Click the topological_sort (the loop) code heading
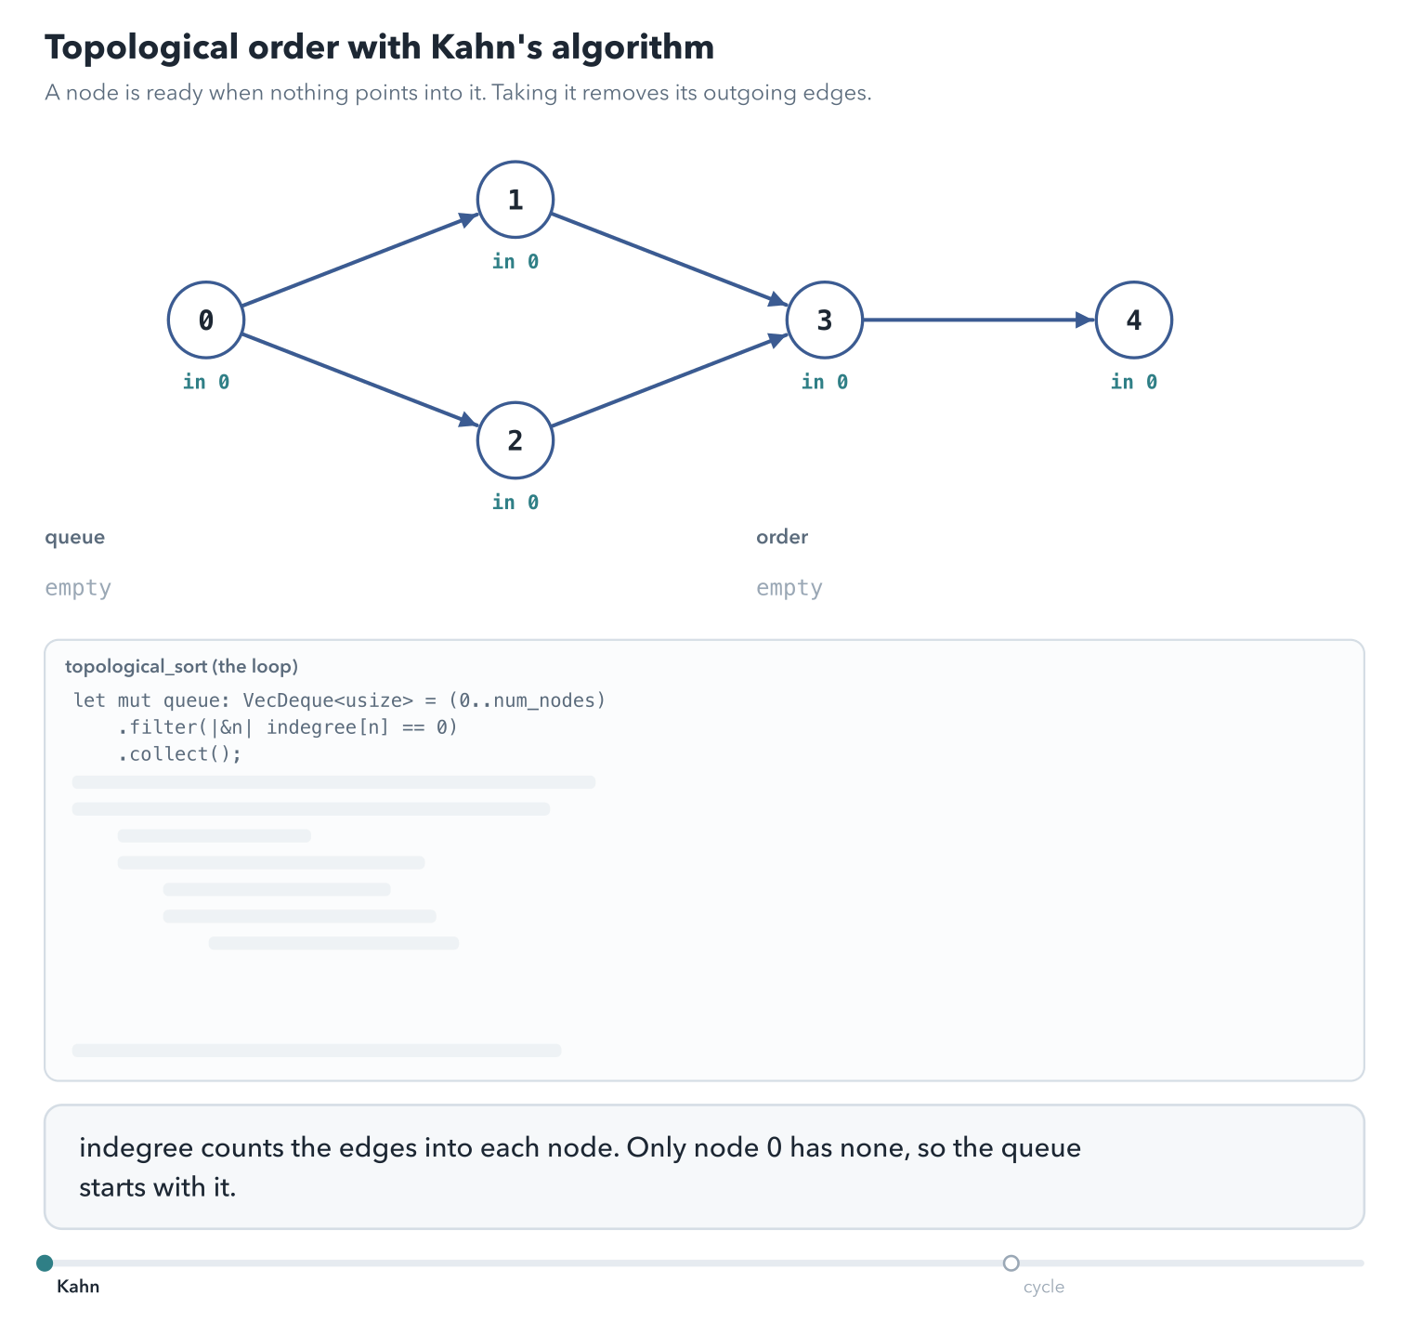Screen dimensions: 1409x1321 [x=182, y=666]
